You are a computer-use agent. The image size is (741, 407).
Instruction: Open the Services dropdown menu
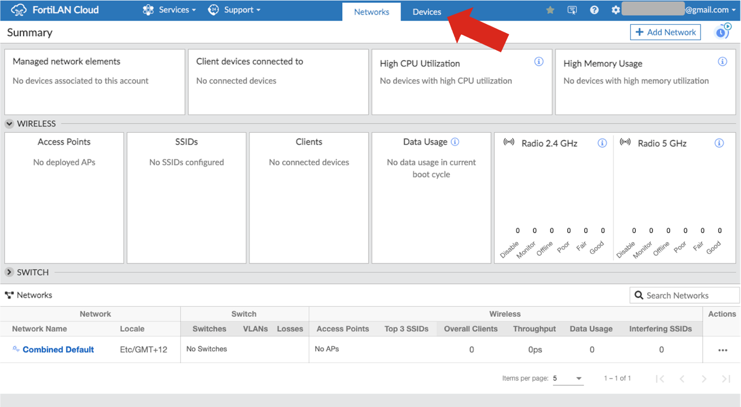170,10
